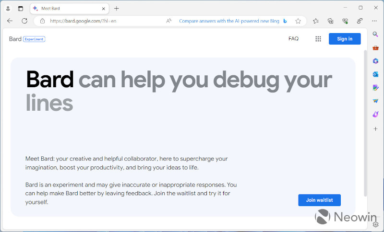Open Browser essentials heart icon
Image resolution: width=384 pixels, height=232 pixels.
click(345, 21)
